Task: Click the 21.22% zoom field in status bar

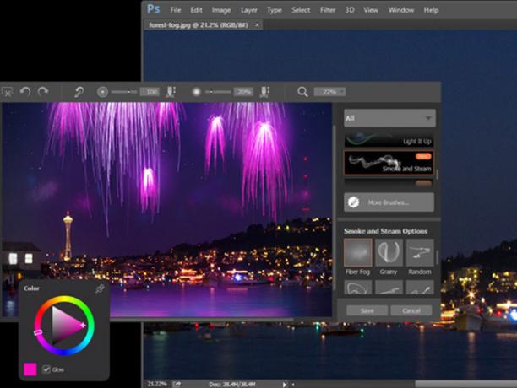Action: click(157, 384)
